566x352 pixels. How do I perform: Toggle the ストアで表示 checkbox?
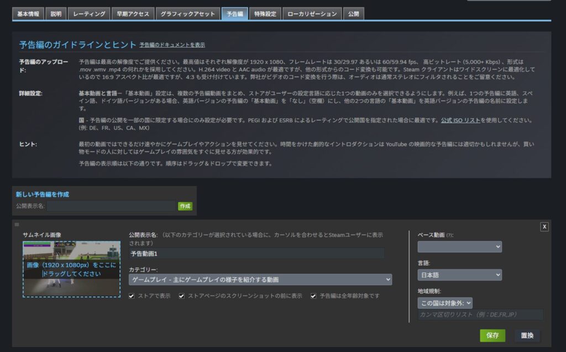(x=132, y=296)
